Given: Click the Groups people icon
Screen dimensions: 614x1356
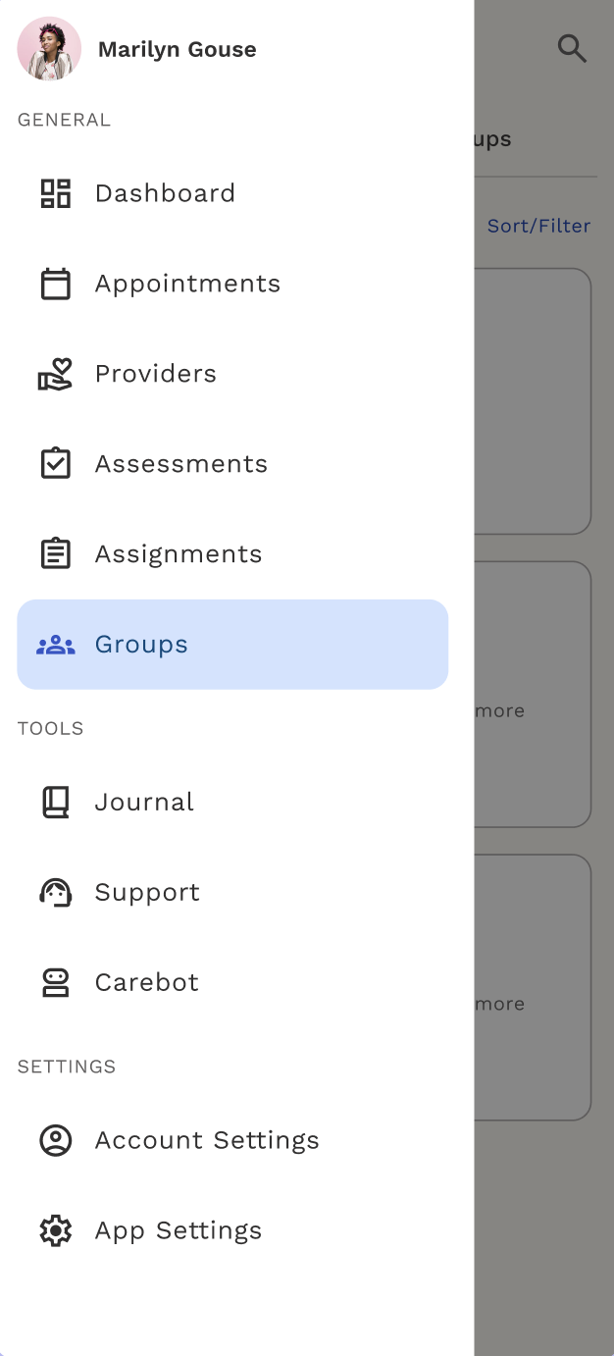Looking at the screenshot, I should coord(55,645).
